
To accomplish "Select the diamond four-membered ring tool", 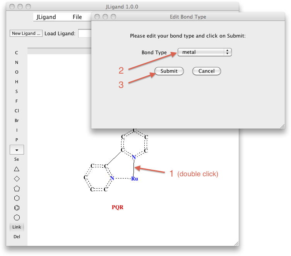I will pos(17,179).
